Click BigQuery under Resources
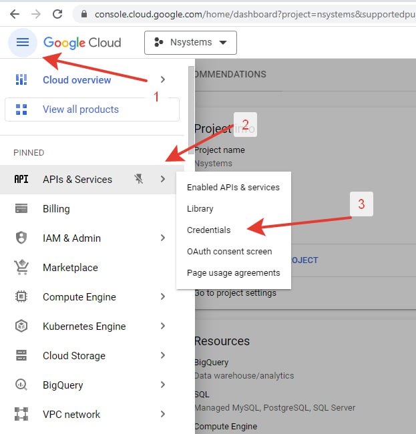 click(x=212, y=363)
